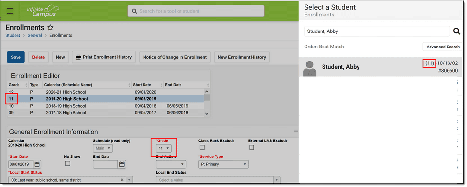
Task: Click the New Enrollment History button
Action: tap(242, 57)
